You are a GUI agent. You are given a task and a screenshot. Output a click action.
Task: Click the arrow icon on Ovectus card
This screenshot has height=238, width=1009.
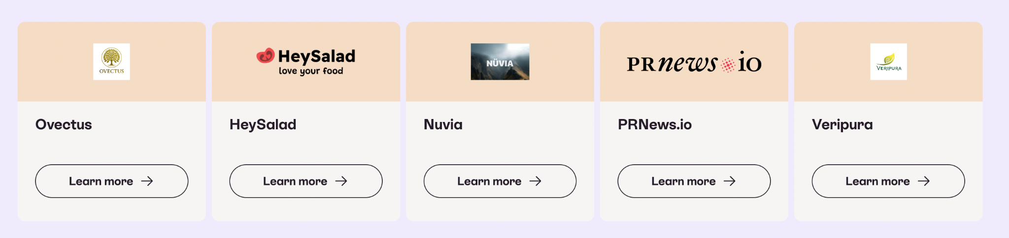tap(147, 181)
